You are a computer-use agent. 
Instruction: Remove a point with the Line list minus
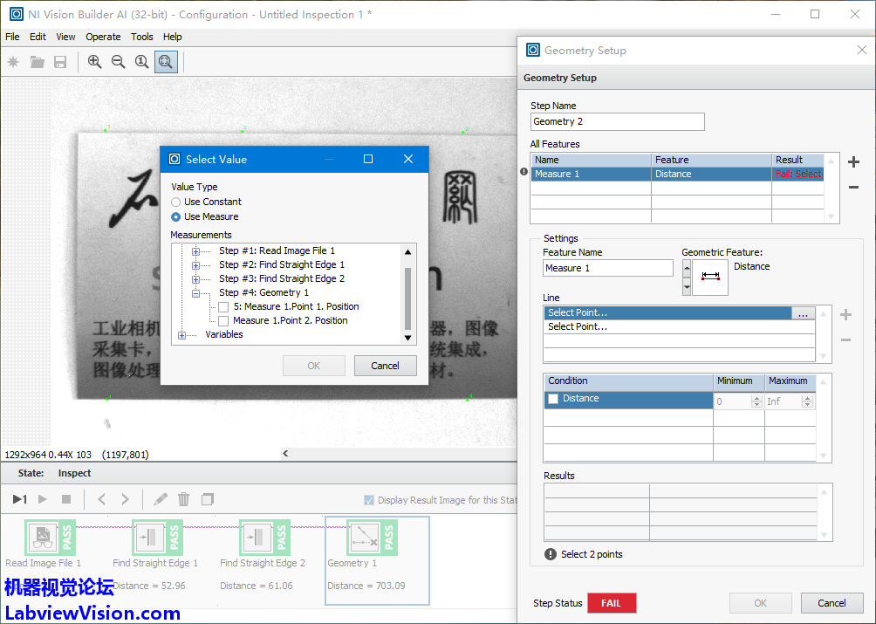click(845, 339)
